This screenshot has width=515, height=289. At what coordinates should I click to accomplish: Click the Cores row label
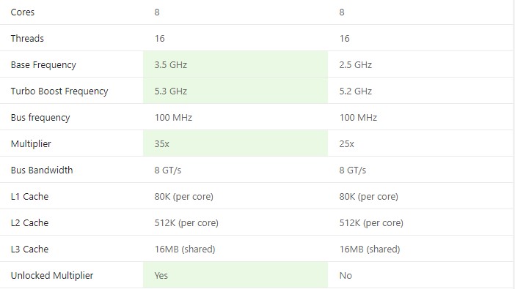(x=22, y=12)
